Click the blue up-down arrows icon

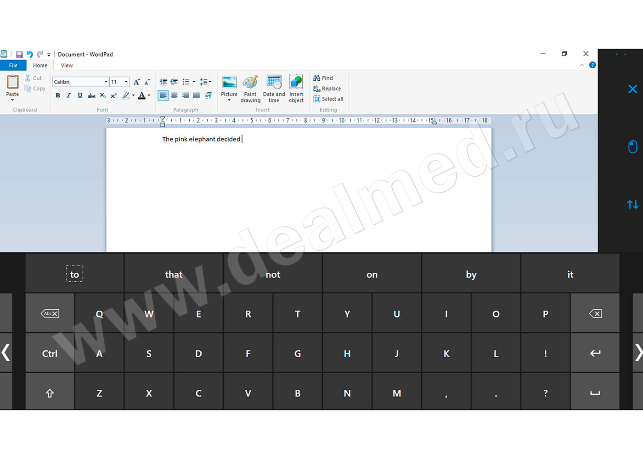point(632,204)
